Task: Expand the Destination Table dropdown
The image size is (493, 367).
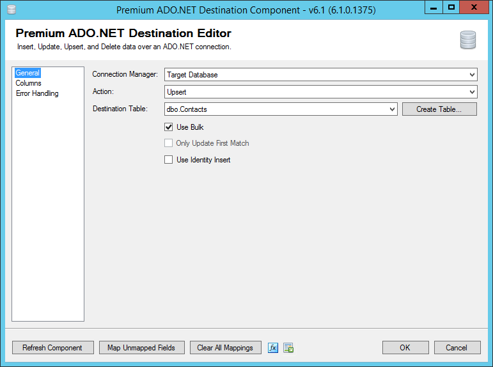Action: tap(392, 109)
